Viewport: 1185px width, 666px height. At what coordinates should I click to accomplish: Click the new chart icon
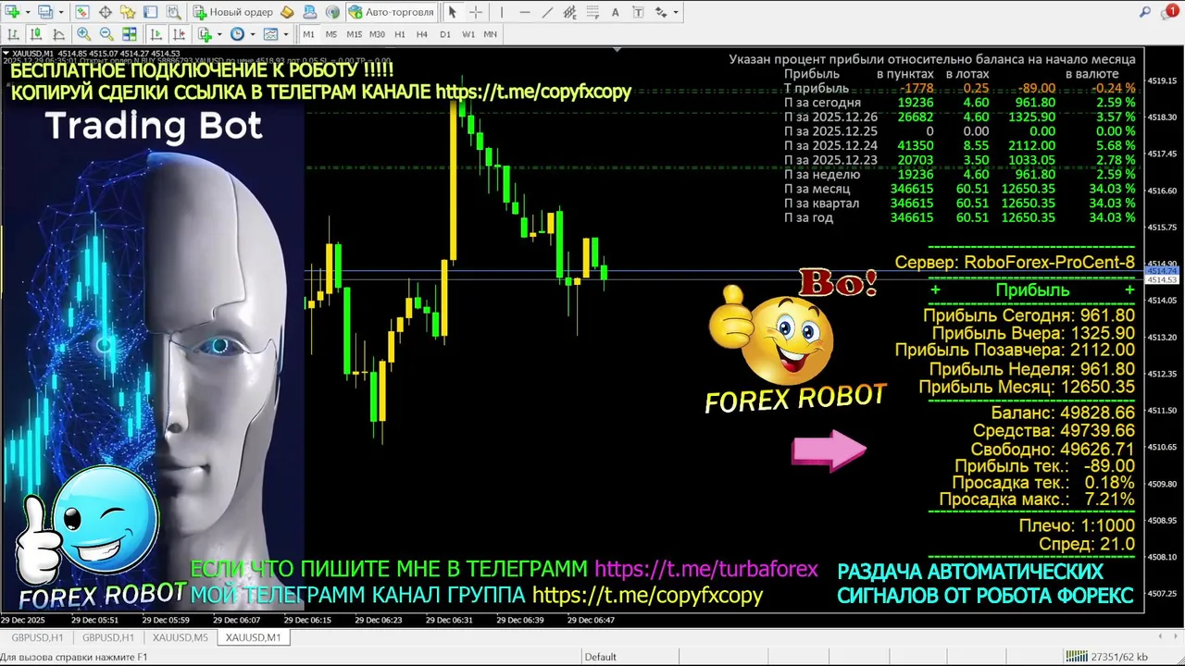12,12
